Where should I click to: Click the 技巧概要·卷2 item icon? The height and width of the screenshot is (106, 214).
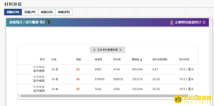48,22
